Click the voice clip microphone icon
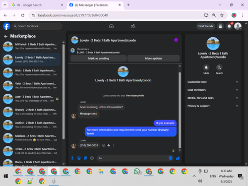248x186 pixels. (x=72, y=158)
